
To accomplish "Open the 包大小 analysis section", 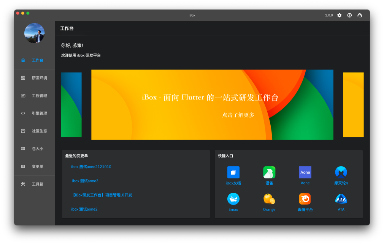I will coord(37,148).
